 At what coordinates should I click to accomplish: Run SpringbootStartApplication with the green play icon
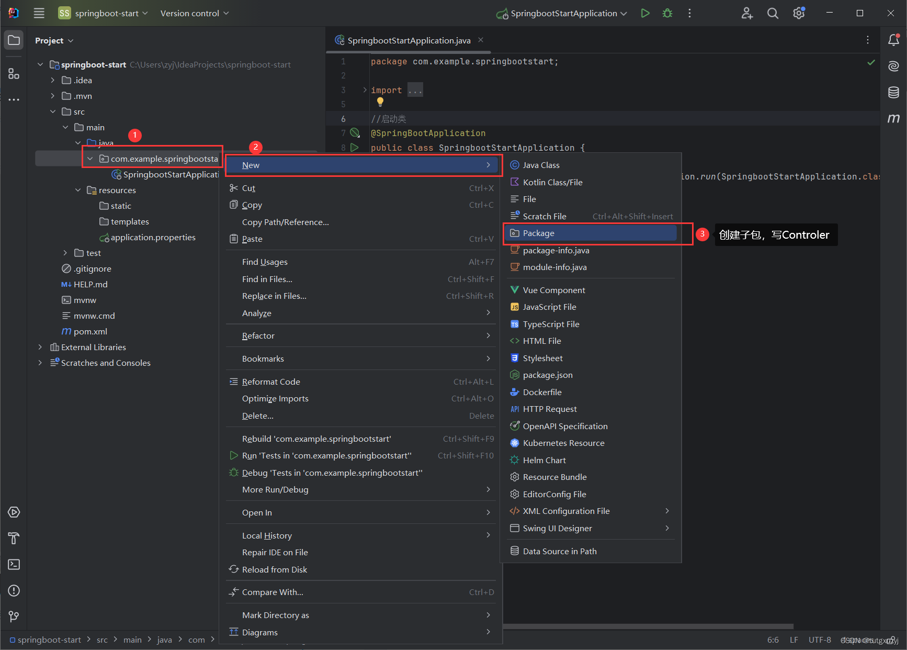click(645, 13)
